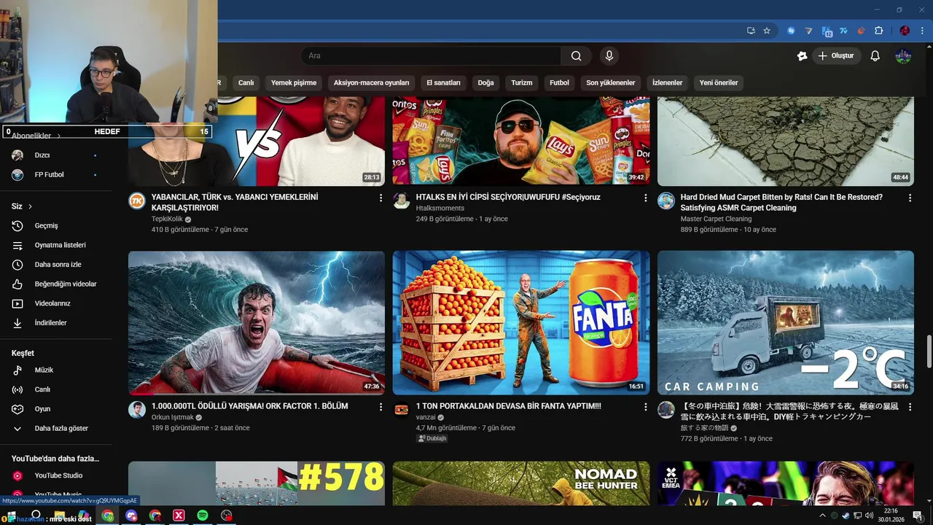
Task: Open options menu for the Hard Dried Mud video
Action: [910, 198]
